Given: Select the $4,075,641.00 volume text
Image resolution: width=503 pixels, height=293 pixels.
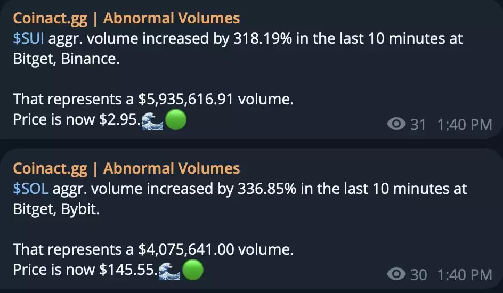Looking at the screenshot, I should pos(186,250).
